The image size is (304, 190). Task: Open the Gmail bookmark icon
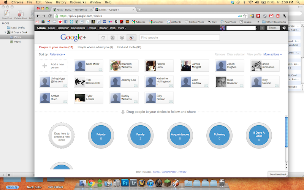coord(37,22)
